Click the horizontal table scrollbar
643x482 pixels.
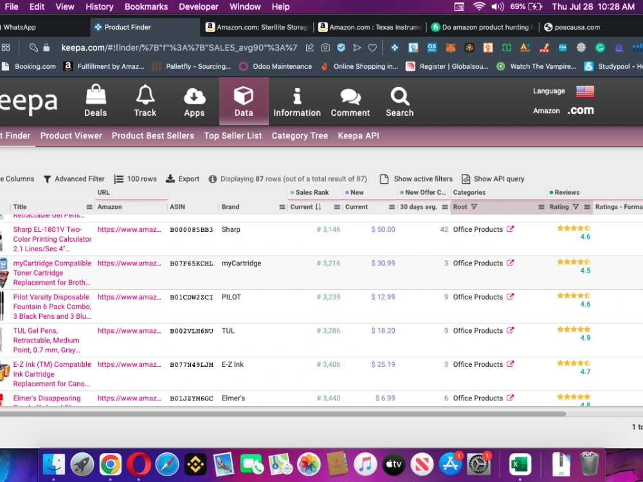click(x=282, y=413)
